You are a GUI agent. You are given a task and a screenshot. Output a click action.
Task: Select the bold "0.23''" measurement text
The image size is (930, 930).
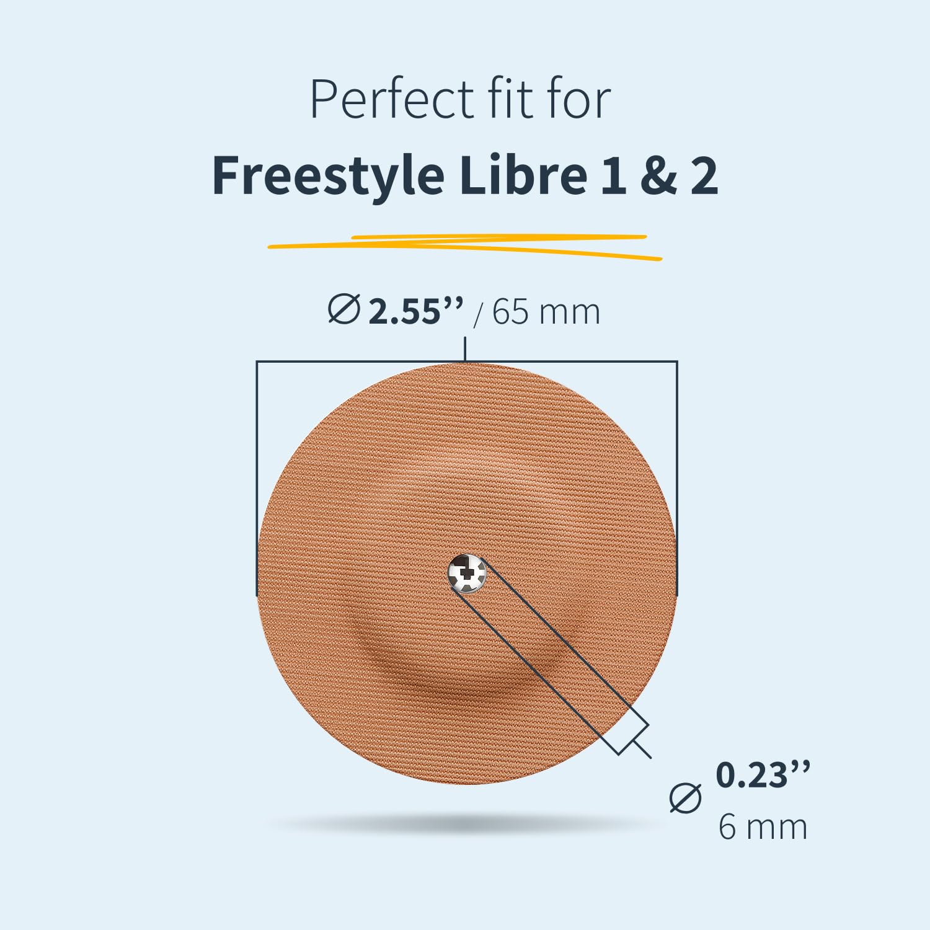pos(763,774)
